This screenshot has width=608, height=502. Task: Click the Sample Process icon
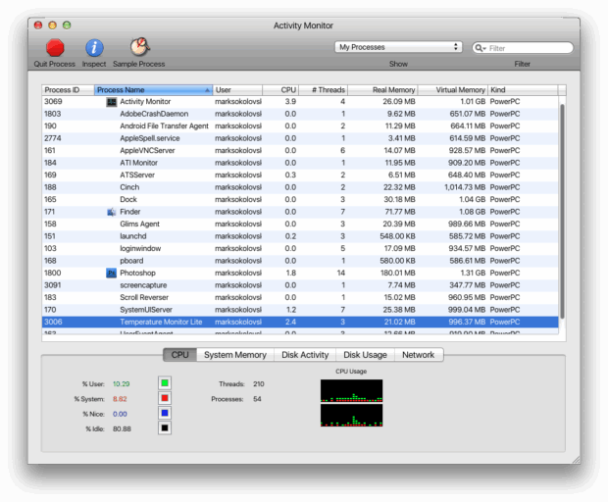(139, 47)
